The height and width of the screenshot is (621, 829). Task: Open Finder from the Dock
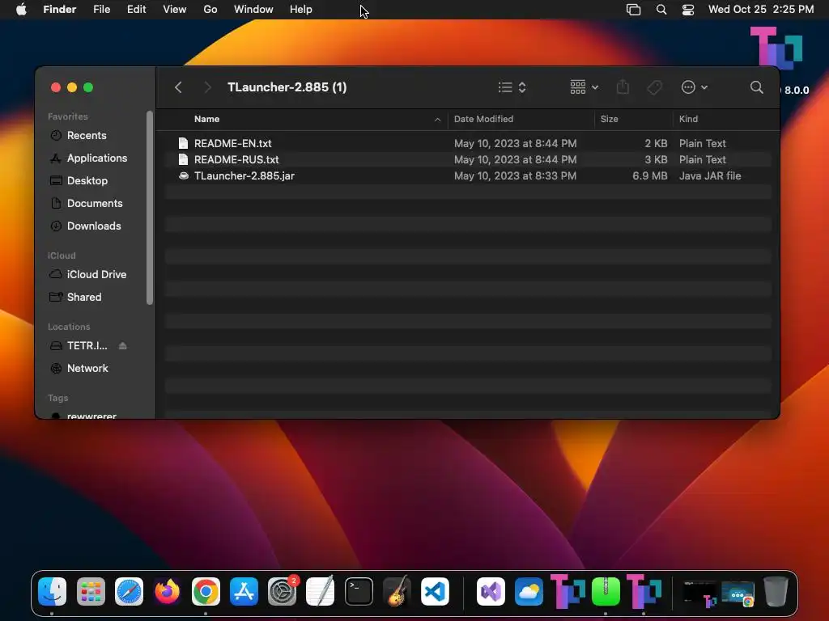pos(53,591)
